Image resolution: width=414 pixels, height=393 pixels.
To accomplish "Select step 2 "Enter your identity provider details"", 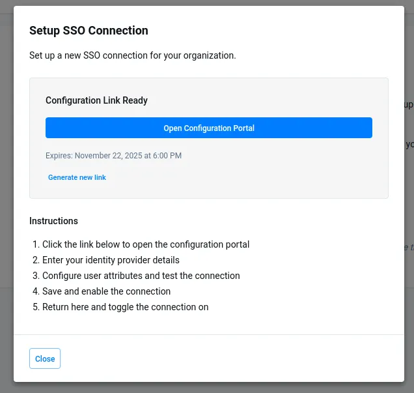I will [111, 260].
